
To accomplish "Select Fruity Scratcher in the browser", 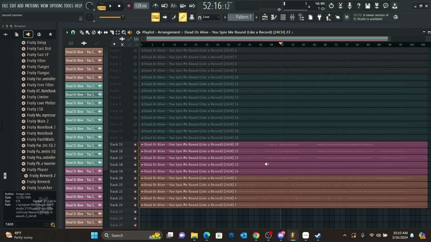I will point(39,188).
